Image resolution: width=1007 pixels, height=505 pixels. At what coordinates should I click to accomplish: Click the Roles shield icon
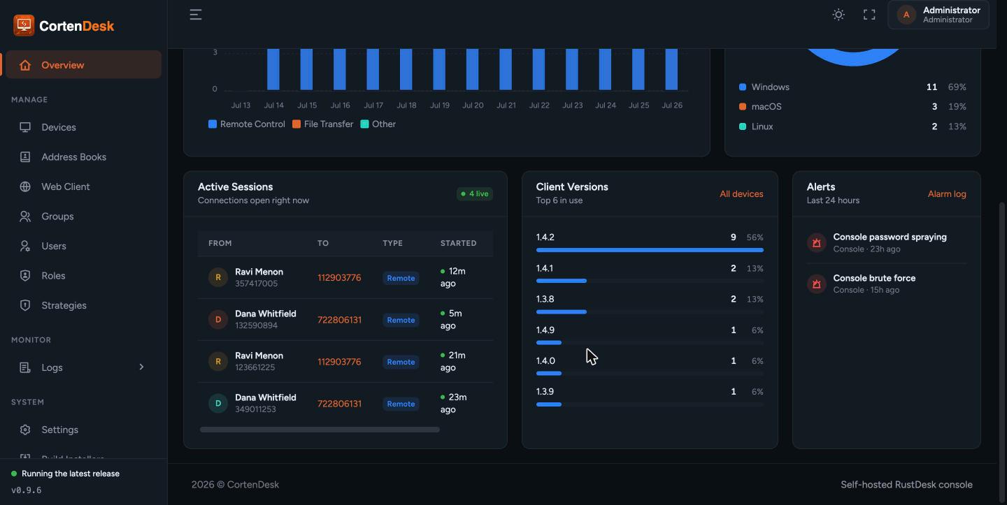[25, 276]
